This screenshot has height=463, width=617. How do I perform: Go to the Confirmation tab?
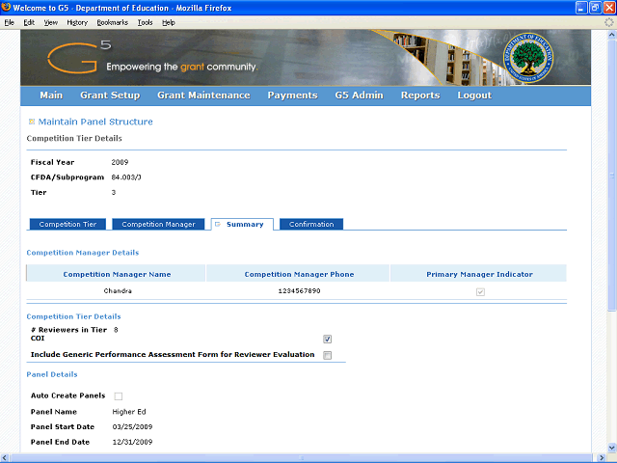coord(311,224)
